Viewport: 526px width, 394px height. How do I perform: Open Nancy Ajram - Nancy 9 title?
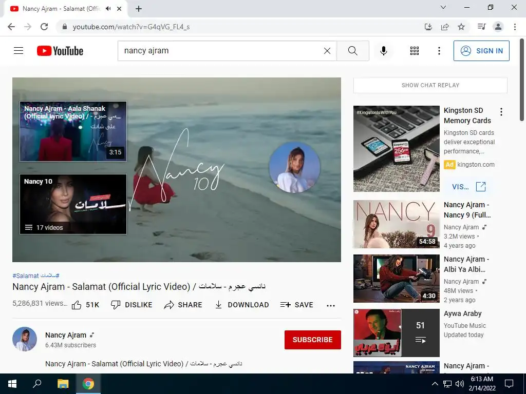pos(467,210)
